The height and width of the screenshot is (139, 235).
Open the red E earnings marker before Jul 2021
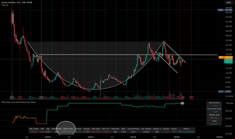click(20, 98)
